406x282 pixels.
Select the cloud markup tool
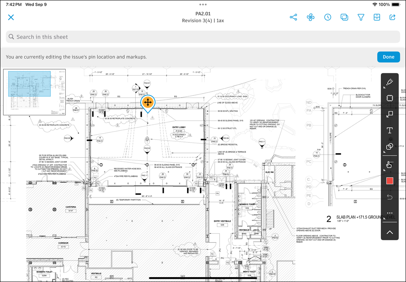coord(389,98)
